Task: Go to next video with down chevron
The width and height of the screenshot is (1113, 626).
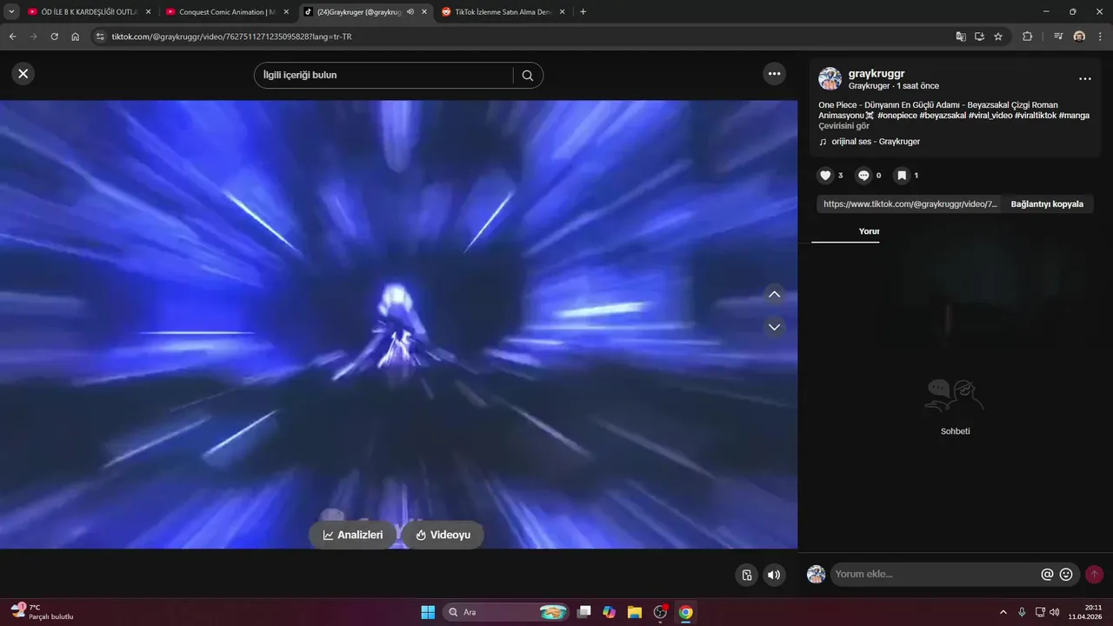Action: click(775, 327)
